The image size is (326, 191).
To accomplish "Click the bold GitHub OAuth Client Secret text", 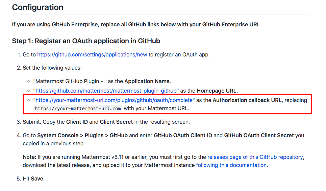I will pos(259,136).
